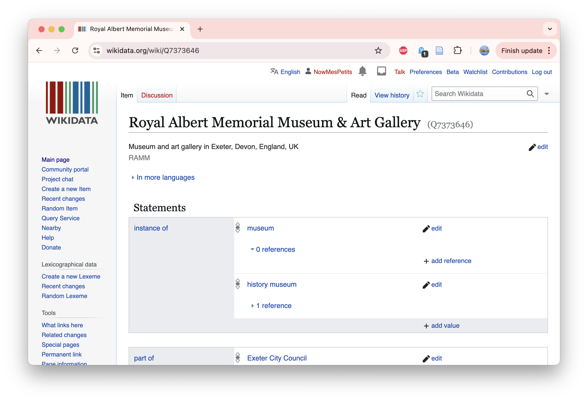
Task: Open site information icon in address bar
Action: coord(96,50)
